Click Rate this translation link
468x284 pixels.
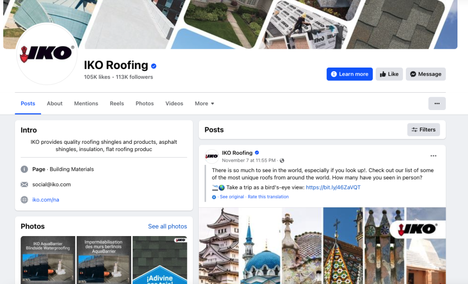[268, 197]
